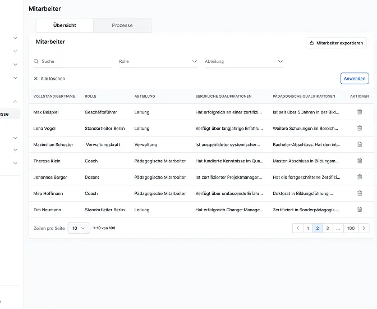
Task: Click into the Suche search field
Action: click(x=73, y=61)
